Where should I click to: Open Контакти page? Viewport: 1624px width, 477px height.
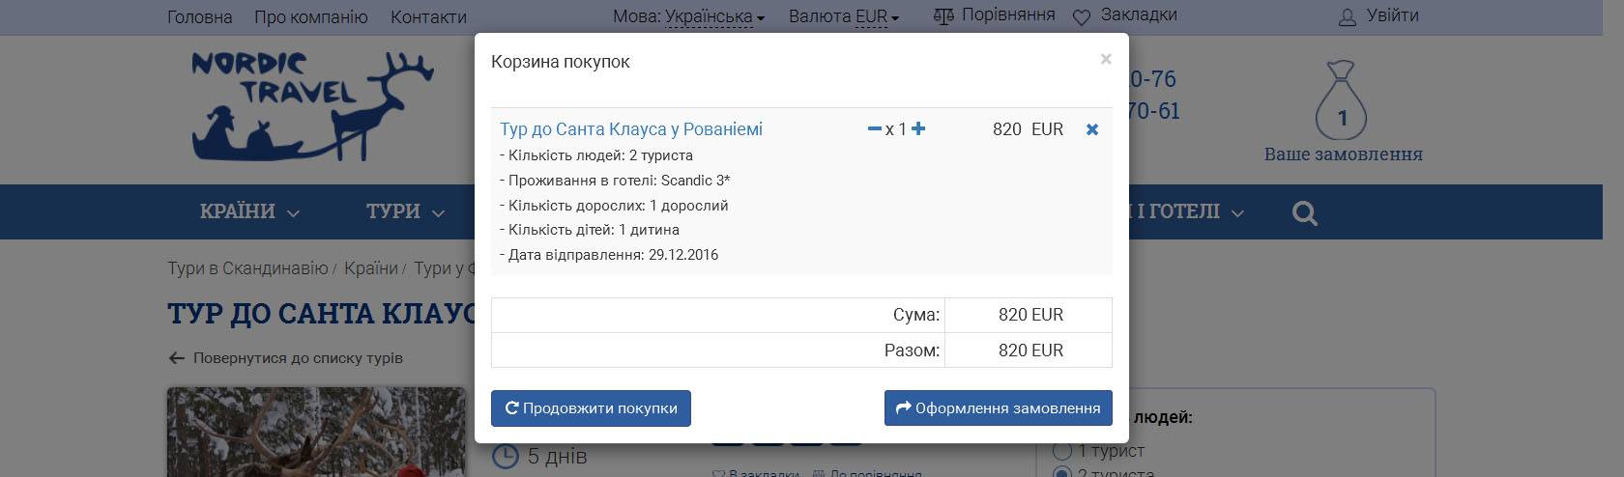pyautogui.click(x=428, y=17)
